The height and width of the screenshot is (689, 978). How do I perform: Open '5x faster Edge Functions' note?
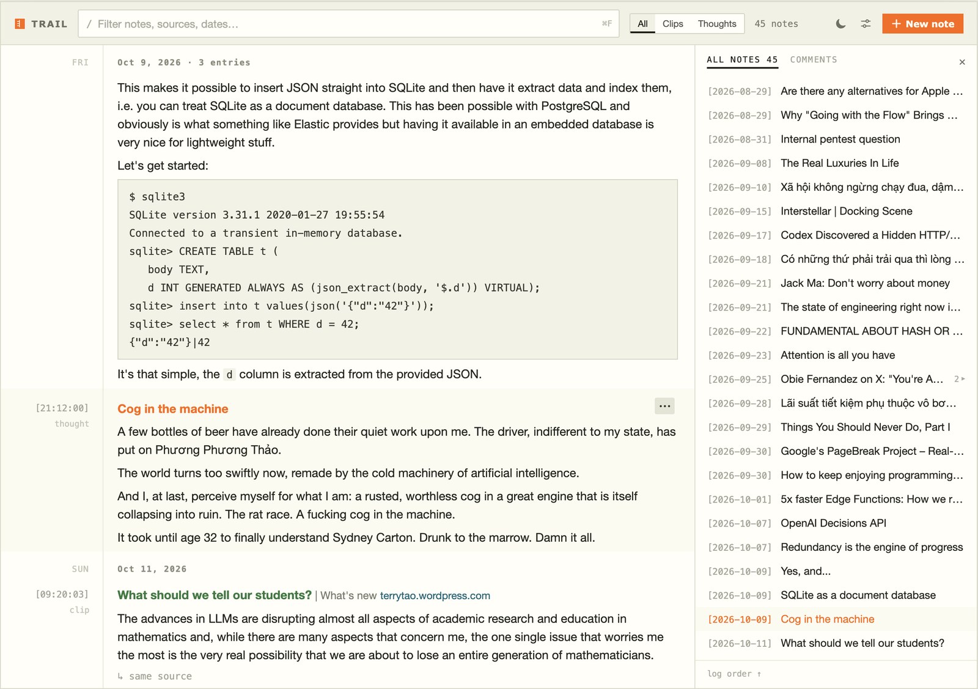point(836,499)
